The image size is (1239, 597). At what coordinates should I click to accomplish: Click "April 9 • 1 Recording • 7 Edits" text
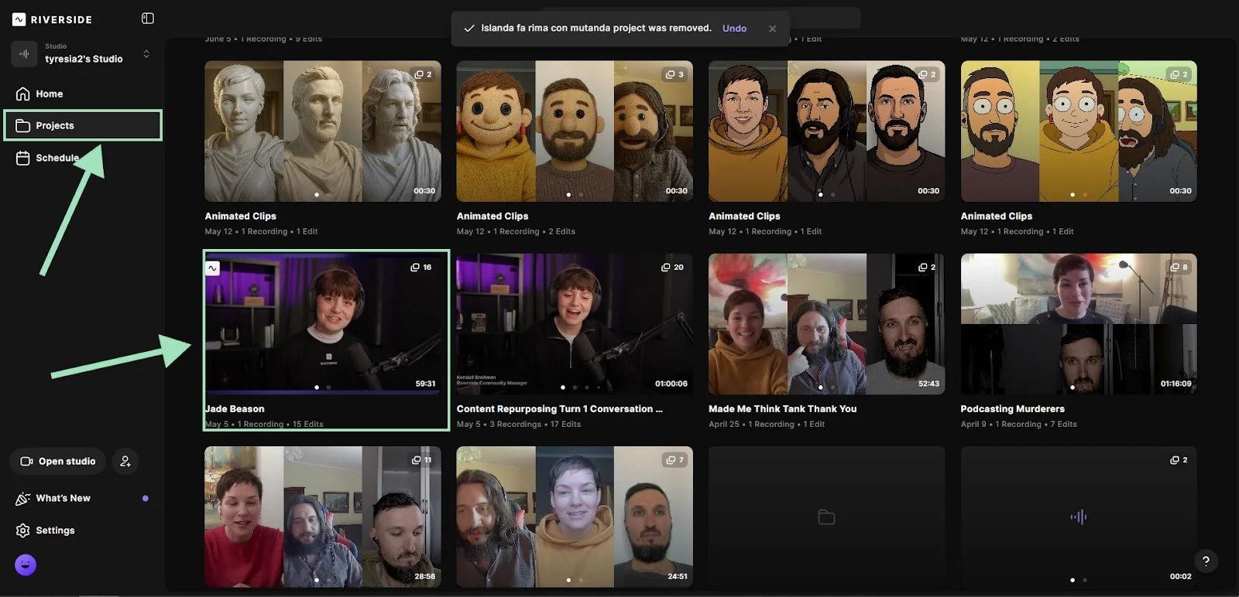(1018, 425)
